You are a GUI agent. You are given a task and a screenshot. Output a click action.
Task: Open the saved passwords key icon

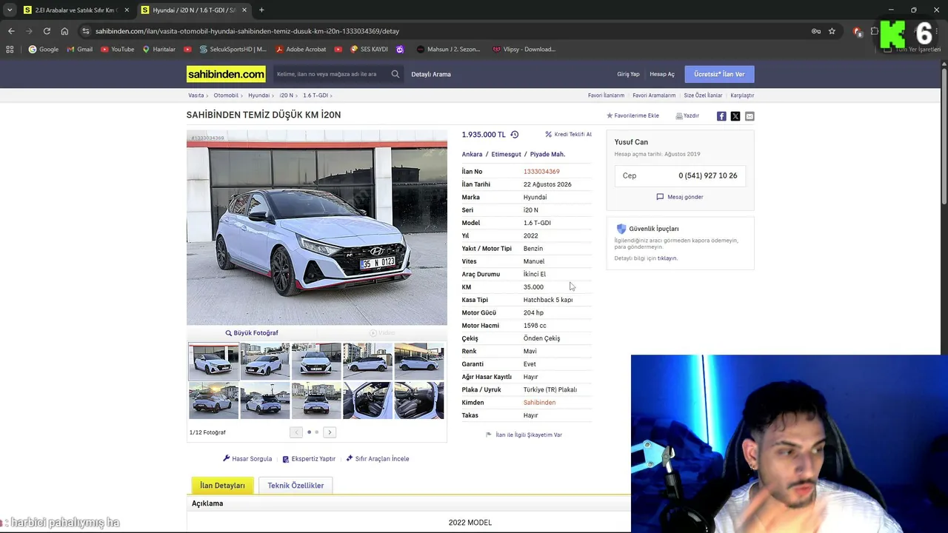coord(815,31)
